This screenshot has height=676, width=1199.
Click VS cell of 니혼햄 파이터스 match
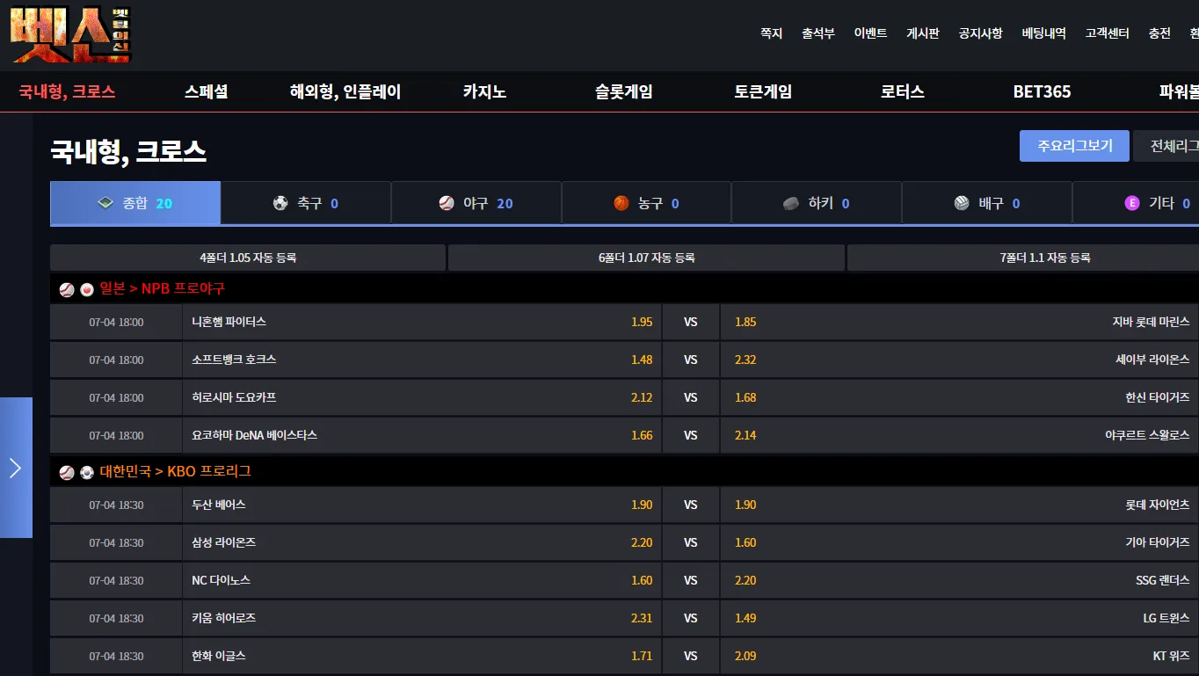click(x=691, y=322)
